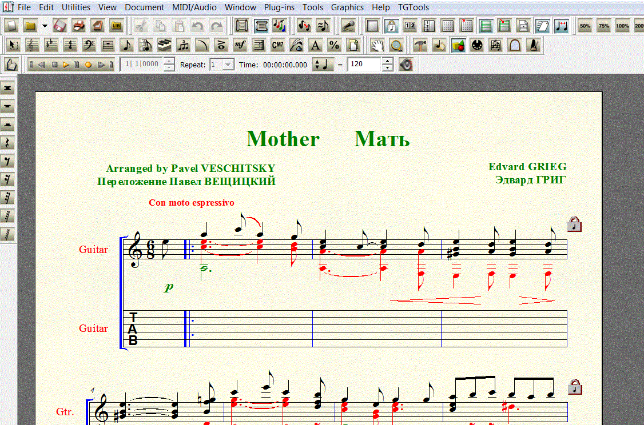This screenshot has width=644, height=425.
Task: Select the Tempo tool metronome icon
Action: 534,45
